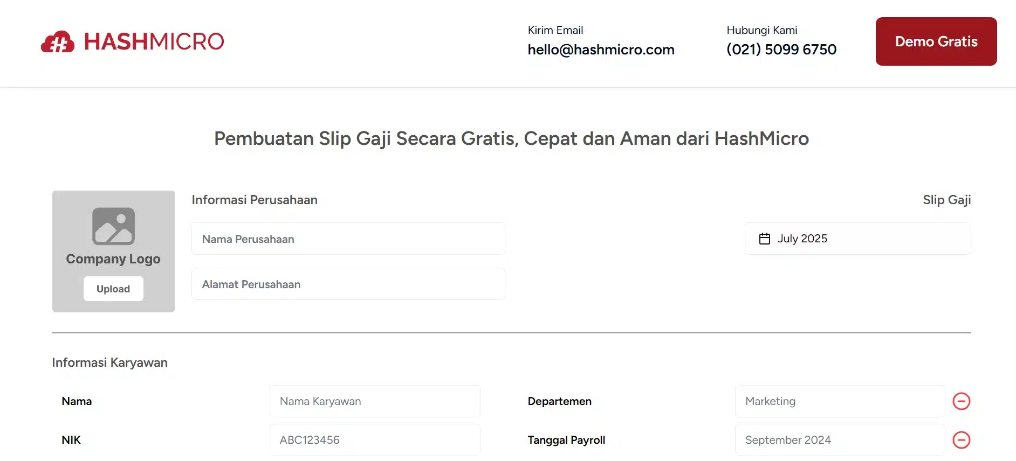Focus the Nama Perusahaan input field
Screen dimensions: 1016x461
tap(348, 239)
